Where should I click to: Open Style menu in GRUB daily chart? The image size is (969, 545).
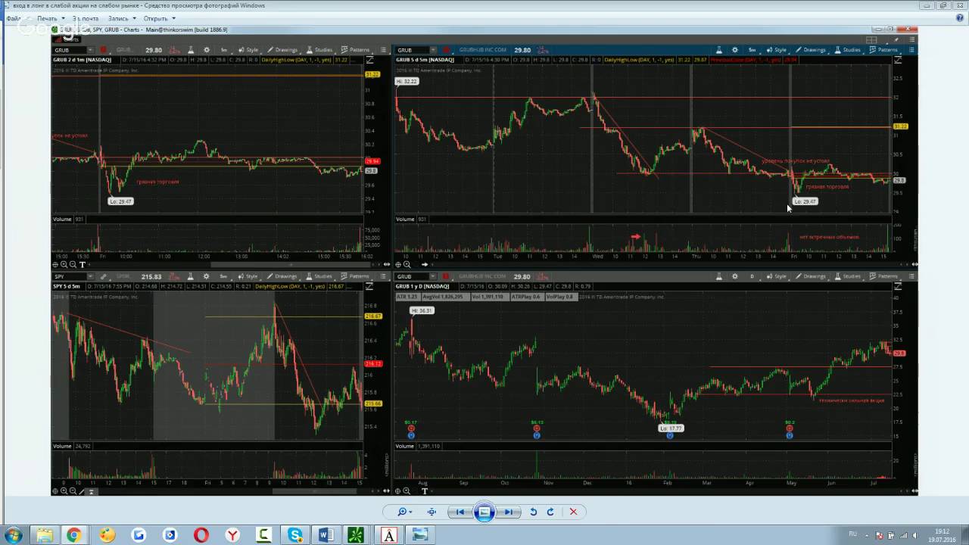[776, 276]
